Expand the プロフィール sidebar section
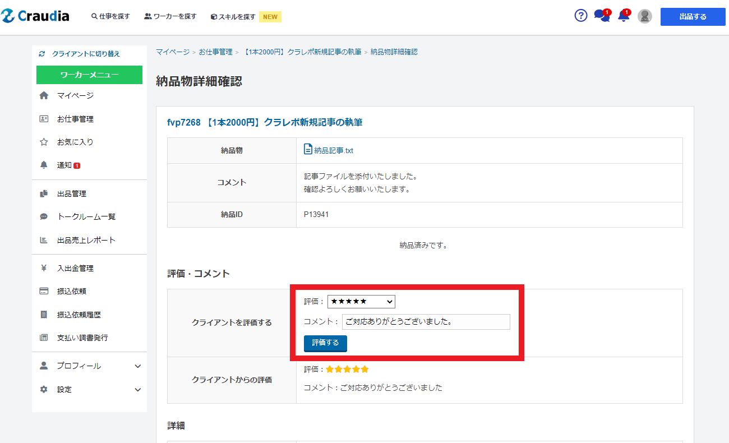729x443 pixels. (138, 366)
